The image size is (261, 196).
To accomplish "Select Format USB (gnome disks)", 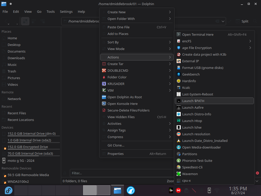I will 214,68.
